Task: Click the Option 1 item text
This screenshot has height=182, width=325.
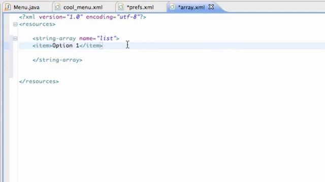Action: (x=66, y=45)
